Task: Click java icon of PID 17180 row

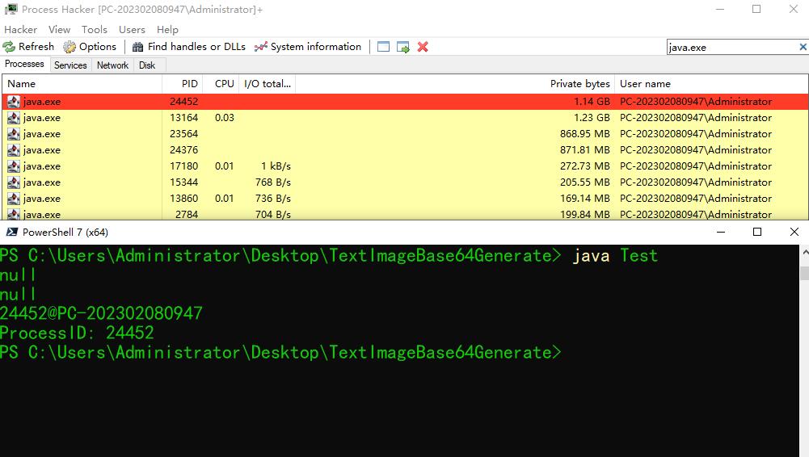Action: coord(14,166)
